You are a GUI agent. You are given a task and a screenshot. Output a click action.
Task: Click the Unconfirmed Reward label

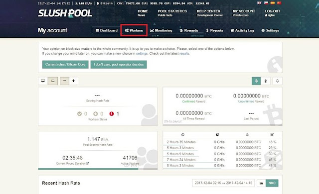[x=251, y=101]
